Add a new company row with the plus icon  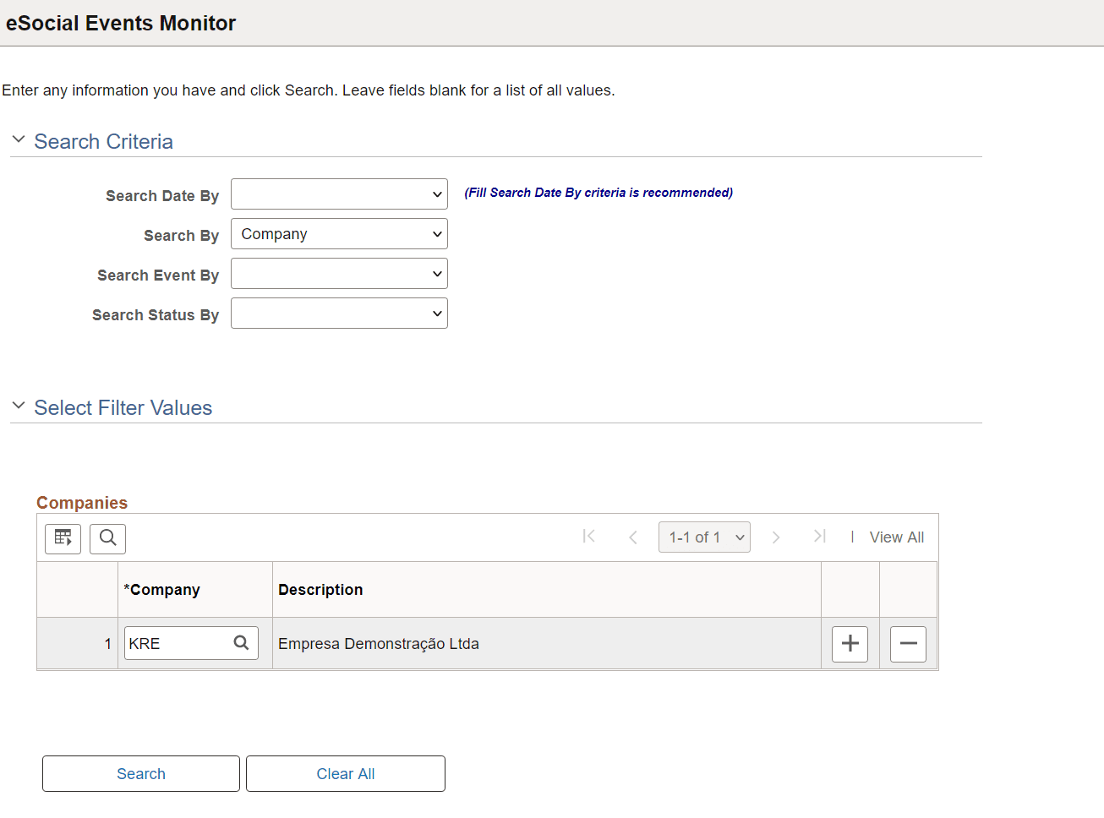point(849,643)
